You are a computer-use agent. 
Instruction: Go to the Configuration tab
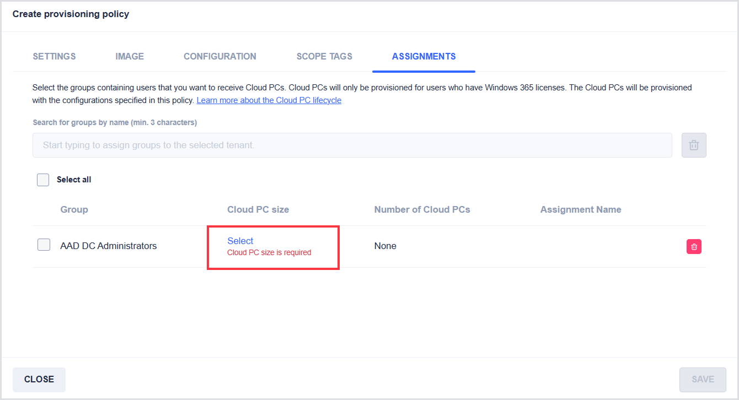pyautogui.click(x=219, y=56)
